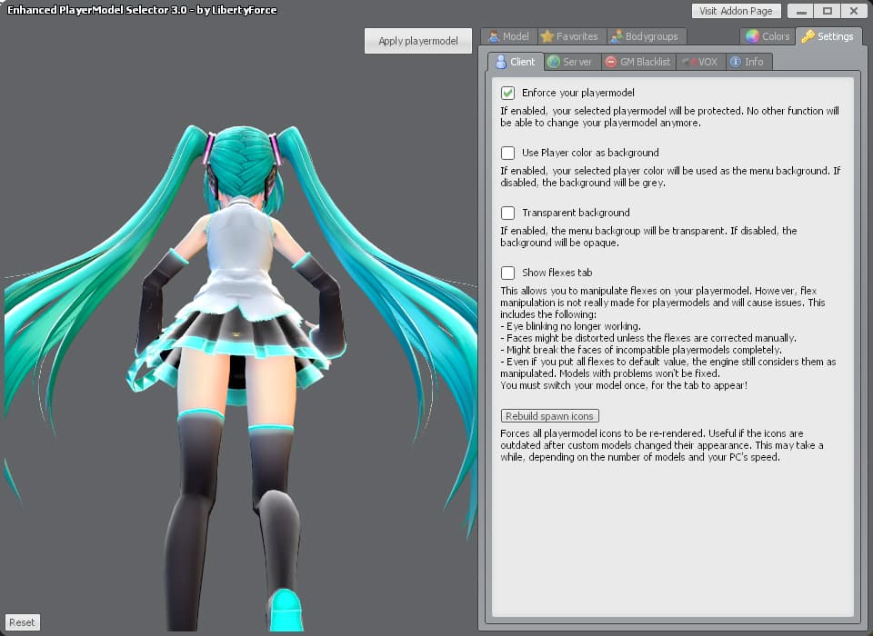
Task: Switch to the VOX tab
Action: [x=701, y=62]
